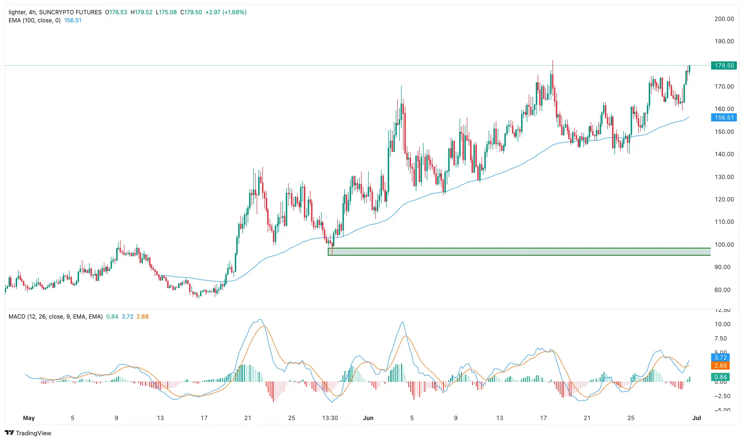Click the green 0.84 histogram axis tag
Screen dimensions: 744x441
[x=720, y=377]
